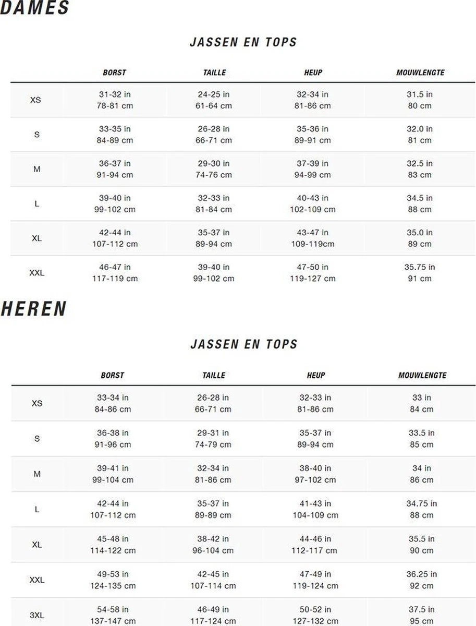The image size is (476, 626).
Task: Click the Dames XXL size label
Action: (36, 272)
